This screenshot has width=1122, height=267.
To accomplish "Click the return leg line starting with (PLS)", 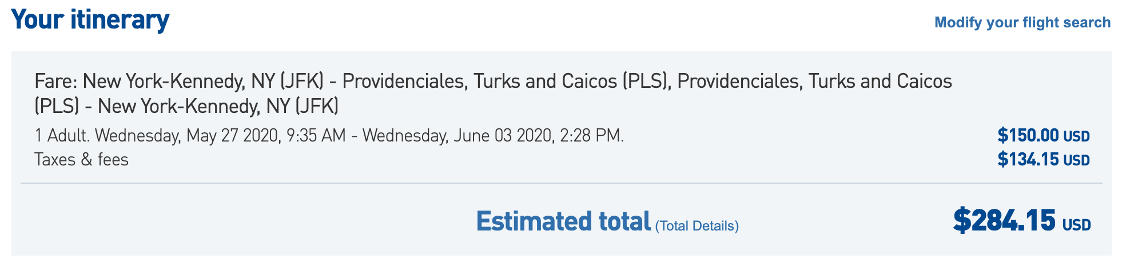I will tap(186, 106).
